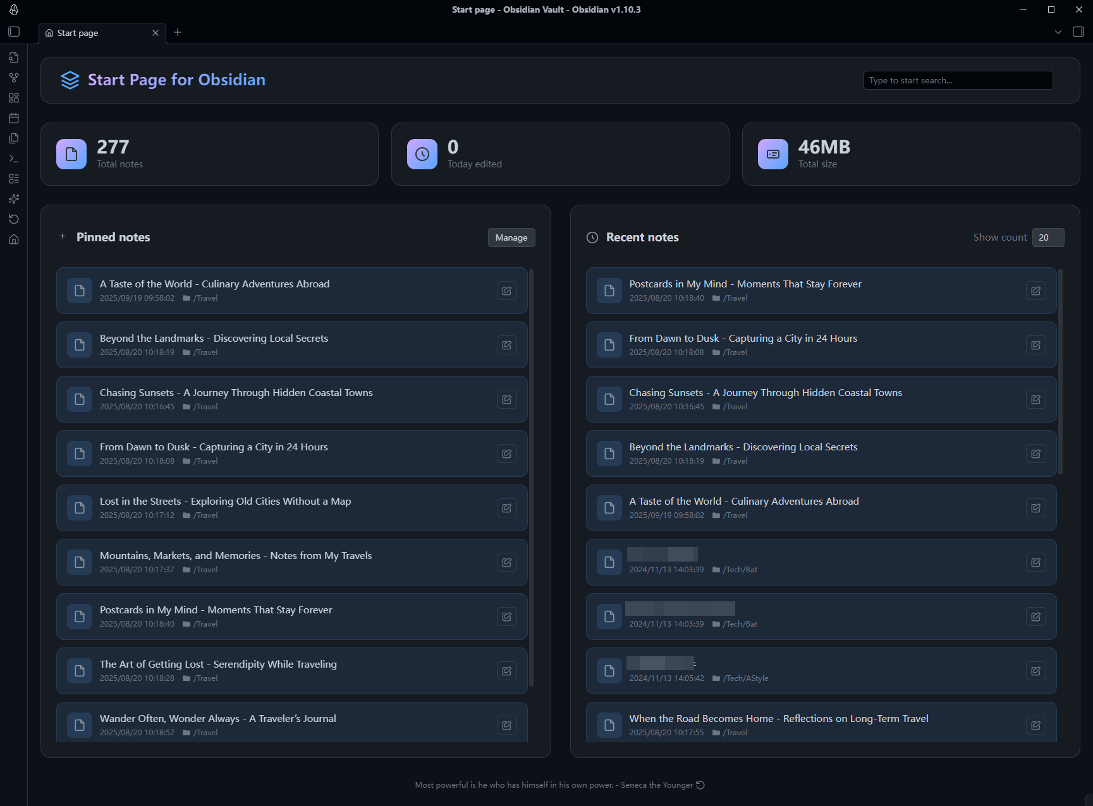
Task: Edit pinned 'Beyond the Landmarks' note
Action: [x=506, y=345]
